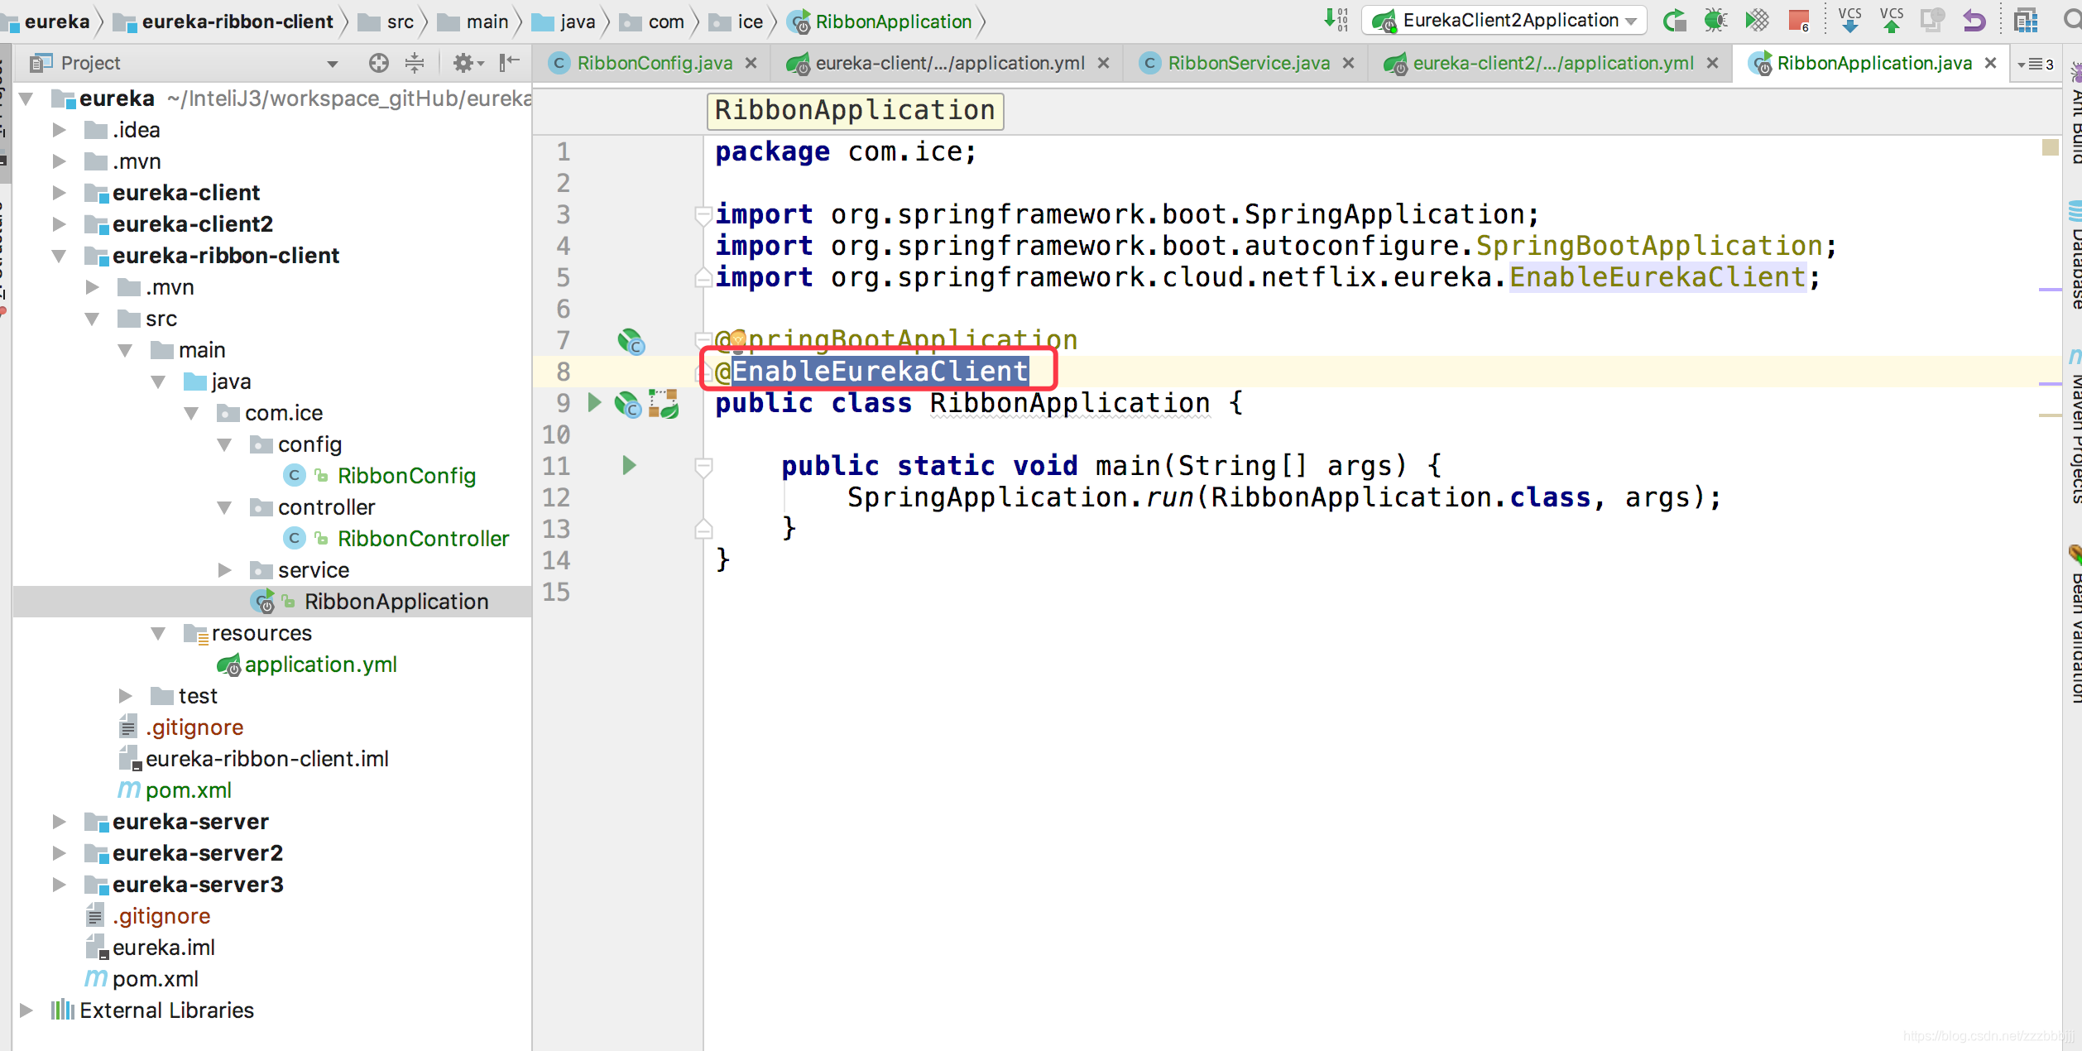Click VCS Update Project icon
Screen dimensions: 2082x1051
tap(1850, 21)
